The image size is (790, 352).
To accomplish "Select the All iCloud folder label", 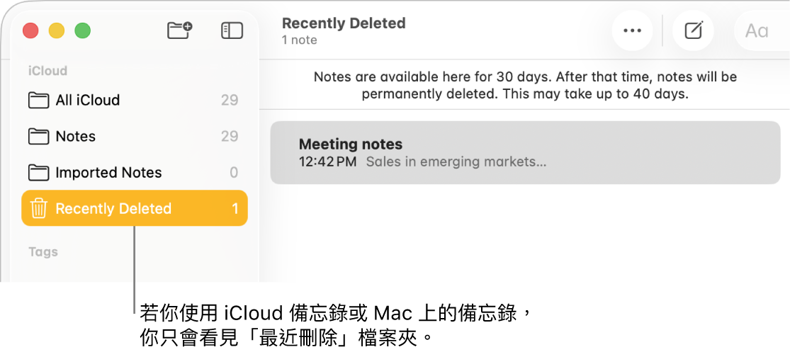I will click(x=88, y=100).
